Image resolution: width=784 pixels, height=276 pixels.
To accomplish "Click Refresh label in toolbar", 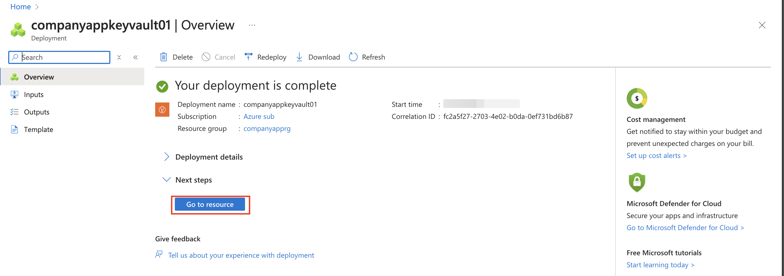I will coord(373,57).
